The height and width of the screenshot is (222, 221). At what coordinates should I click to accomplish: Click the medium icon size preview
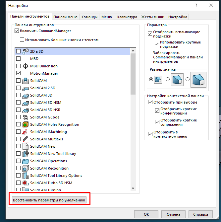(177, 80)
